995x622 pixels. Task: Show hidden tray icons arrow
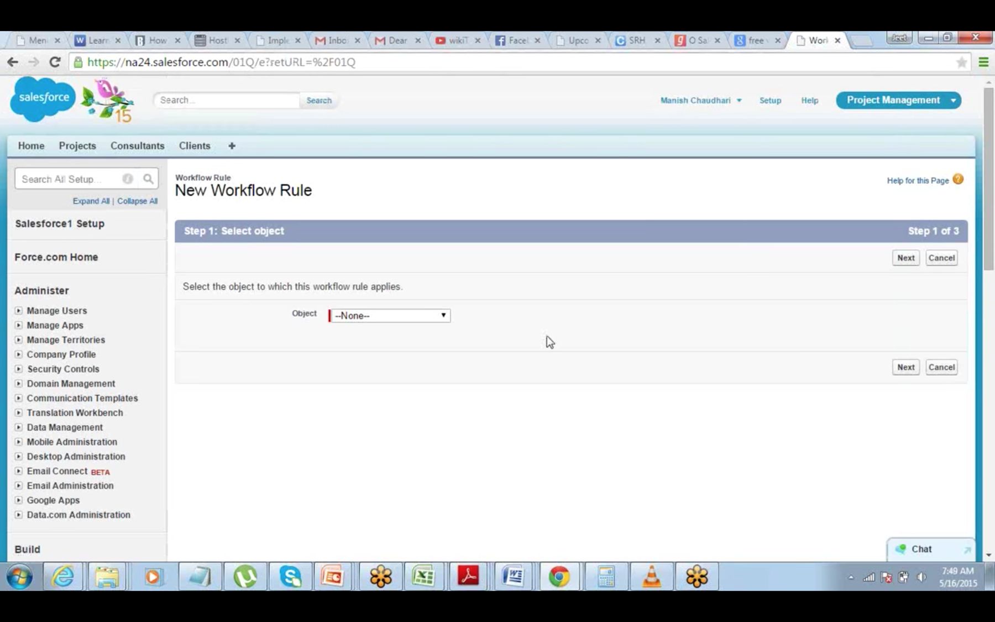(851, 578)
